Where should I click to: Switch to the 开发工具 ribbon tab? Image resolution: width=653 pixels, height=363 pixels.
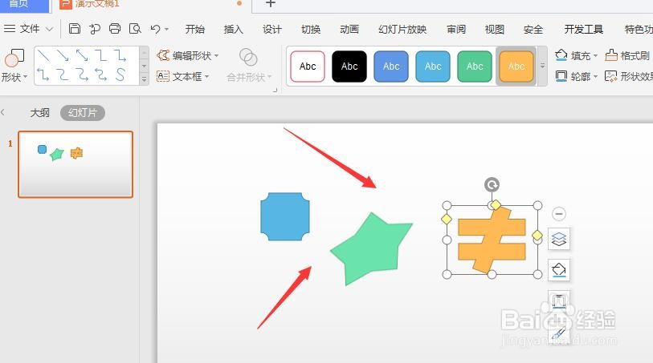click(583, 29)
